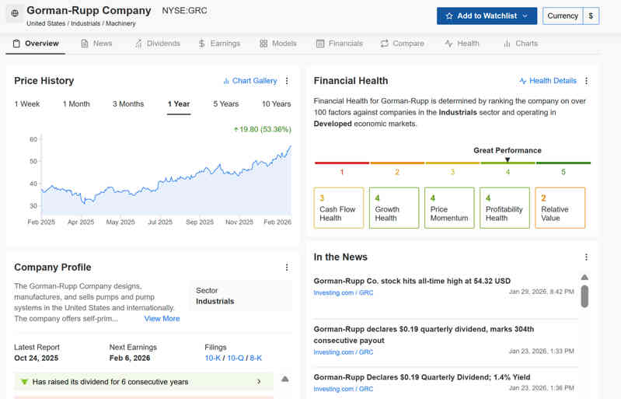Open Price History three-dot options menu
621x399 pixels.
287,81
